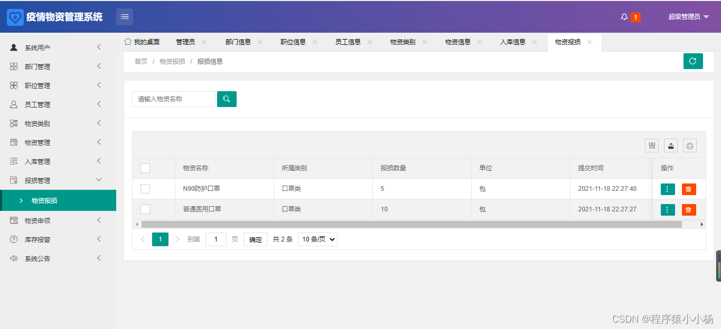Expand the 职位管理 menu chevron
The height and width of the screenshot is (329, 721).
[x=99, y=85]
